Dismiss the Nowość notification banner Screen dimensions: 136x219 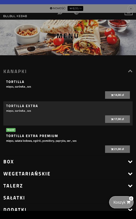point(131,8)
